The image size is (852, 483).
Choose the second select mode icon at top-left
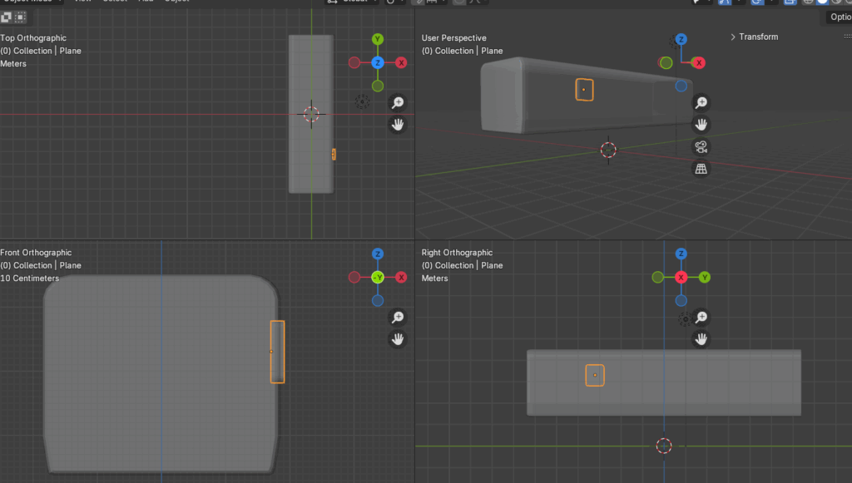(19, 17)
